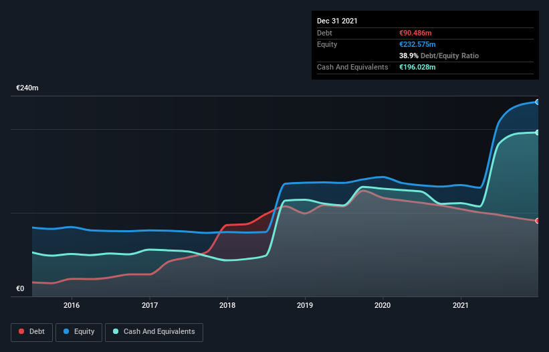Screen dimensions: 549x352
Task: Click the €0 y-axis label
Action: pyautogui.click(x=20, y=288)
